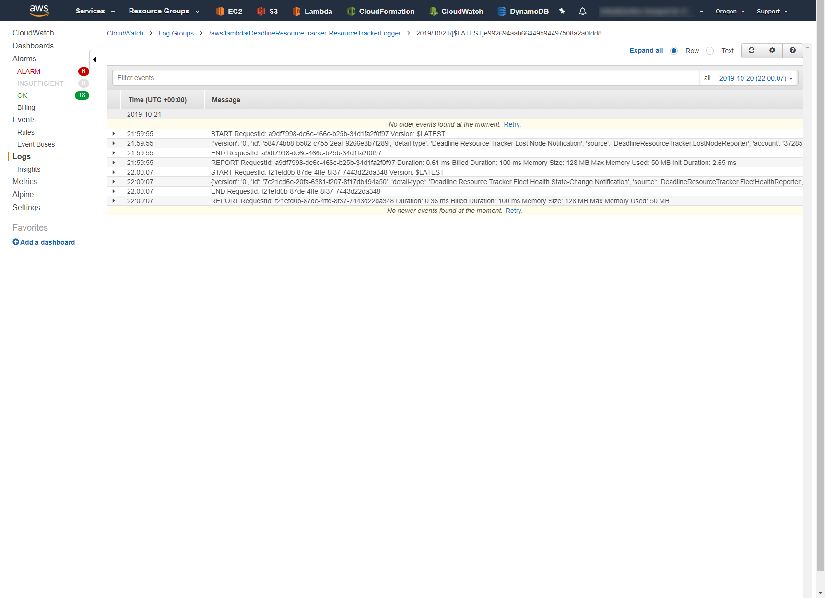The width and height of the screenshot is (825, 598).
Task: Open Alpine in the sidebar
Action: pos(23,194)
